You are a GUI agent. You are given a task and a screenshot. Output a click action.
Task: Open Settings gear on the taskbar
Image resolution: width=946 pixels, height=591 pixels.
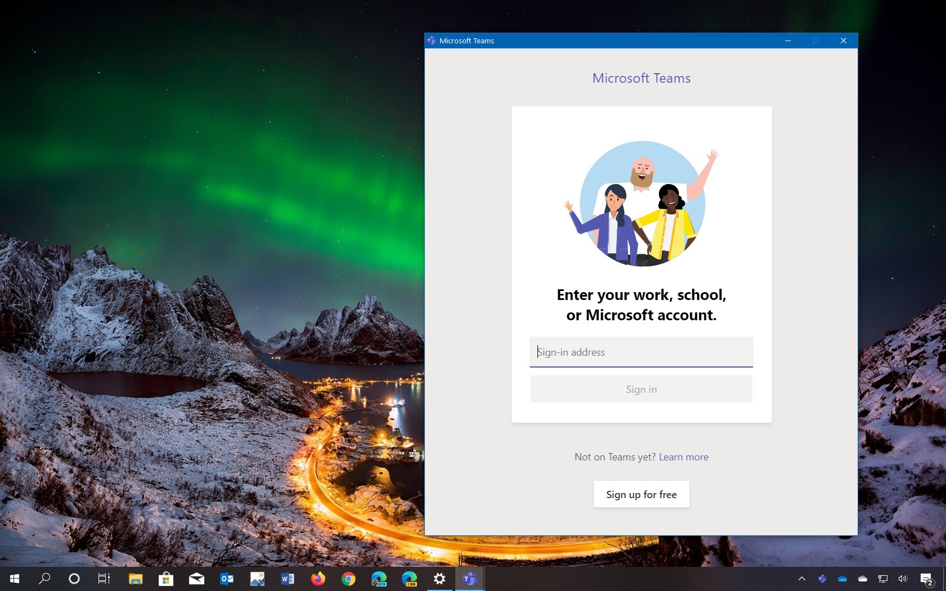[x=440, y=579]
